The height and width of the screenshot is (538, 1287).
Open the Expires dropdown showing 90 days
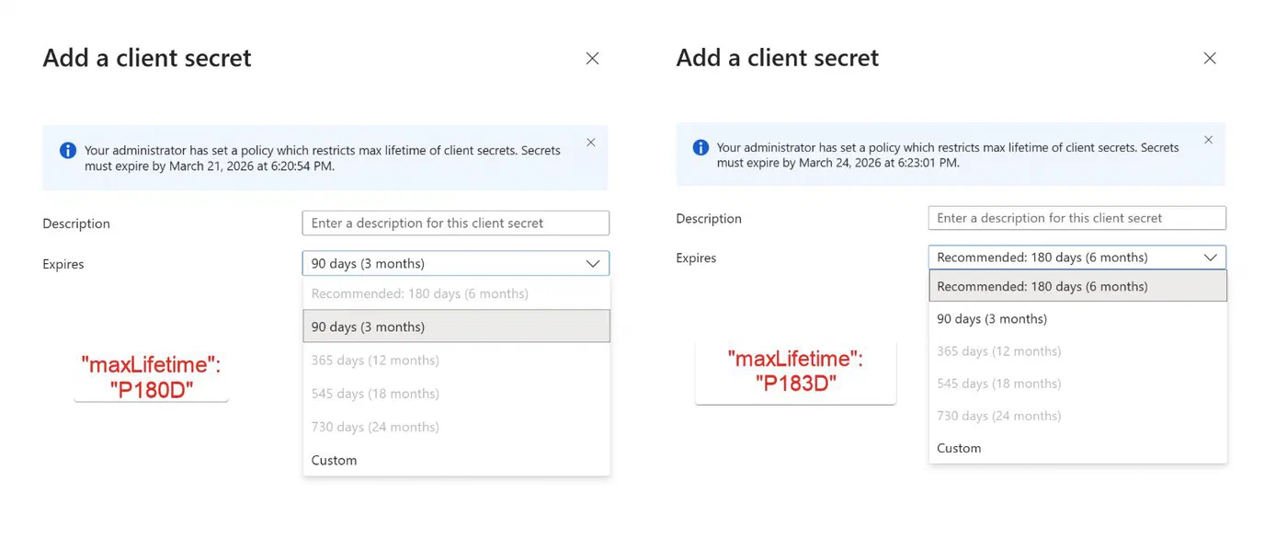[456, 263]
